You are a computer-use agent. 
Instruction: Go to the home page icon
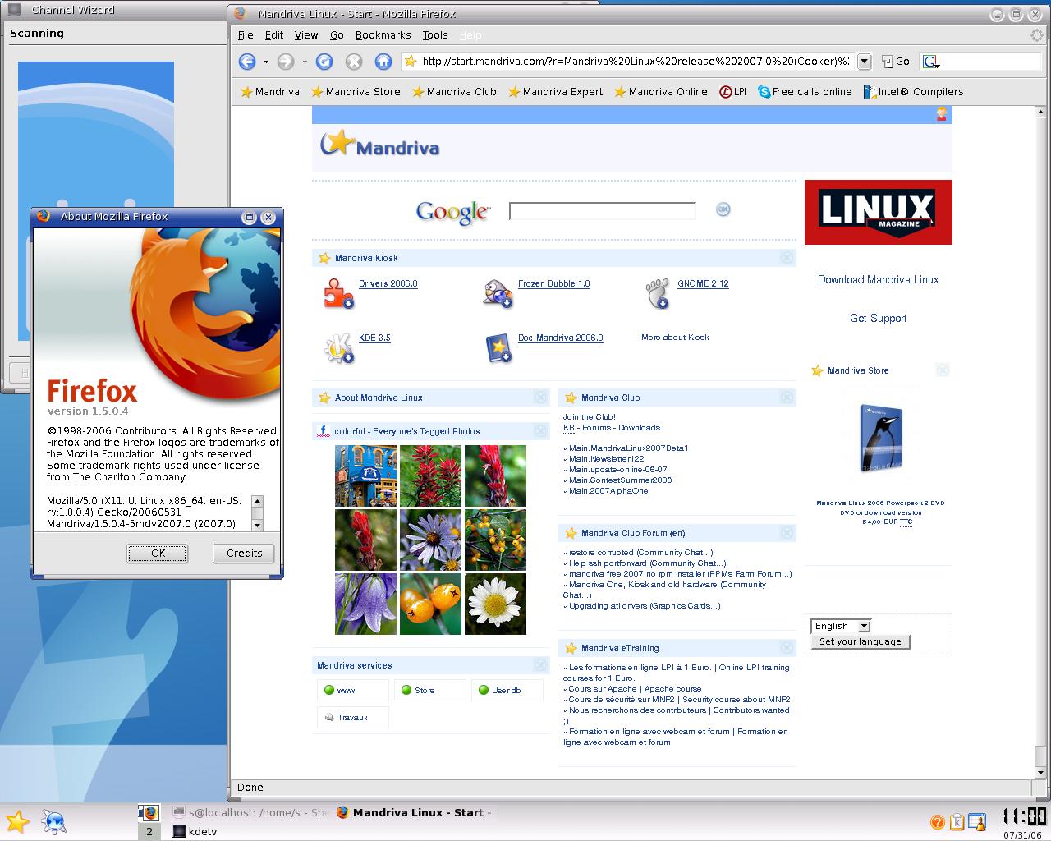click(x=383, y=62)
